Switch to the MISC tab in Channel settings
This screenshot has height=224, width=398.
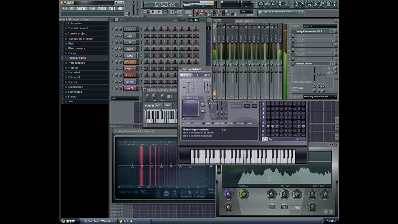tap(159, 105)
